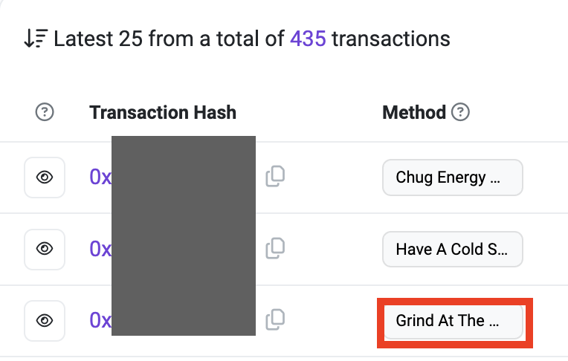Click the gray redaction block over hashes
This screenshot has height=361, width=568.
(x=184, y=235)
